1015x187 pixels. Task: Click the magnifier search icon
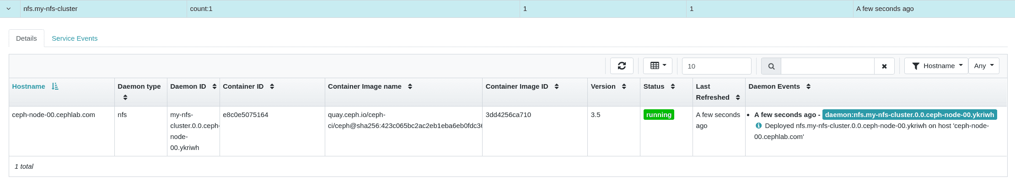[x=771, y=66]
